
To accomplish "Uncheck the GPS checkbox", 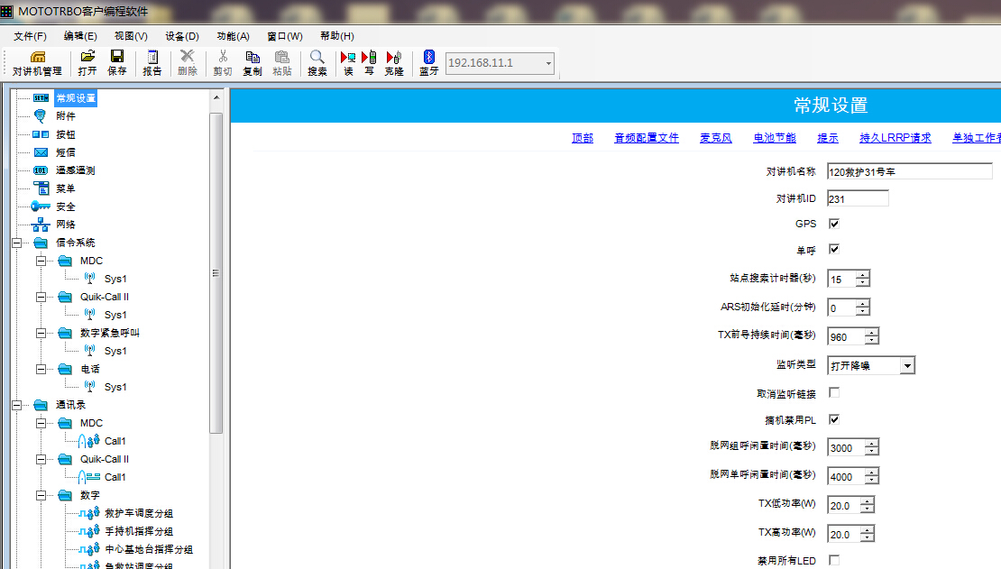I will click(834, 224).
